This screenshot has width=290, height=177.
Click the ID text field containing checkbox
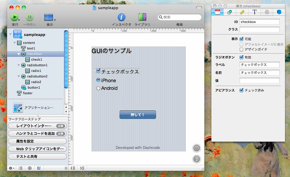point(259,22)
